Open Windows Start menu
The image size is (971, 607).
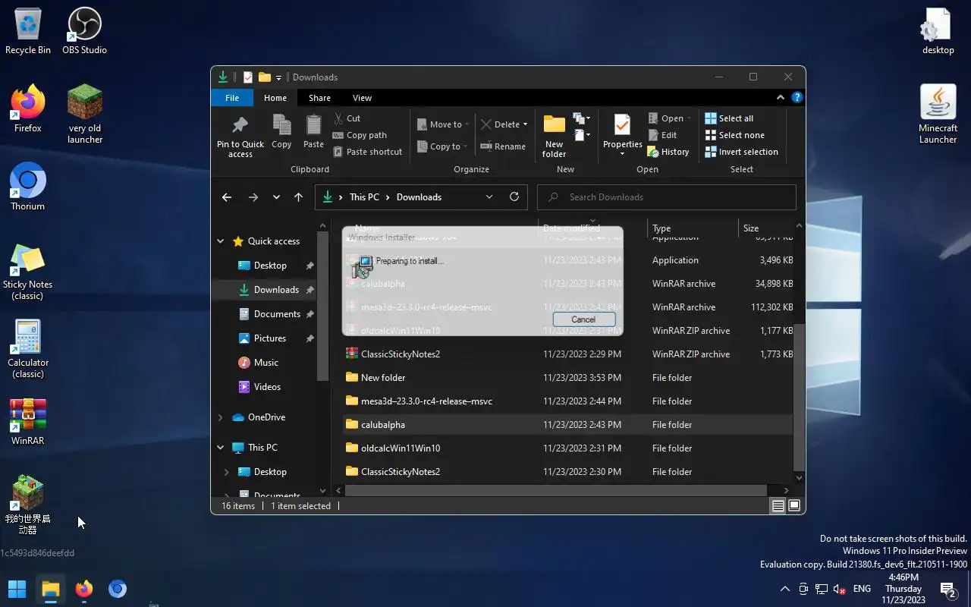point(17,589)
